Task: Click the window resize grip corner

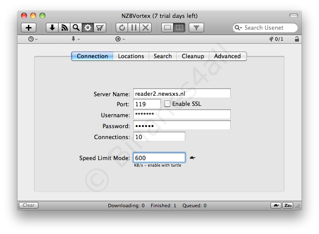Action: coord(298,206)
